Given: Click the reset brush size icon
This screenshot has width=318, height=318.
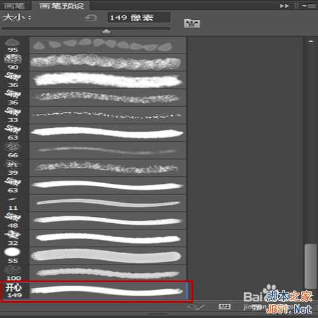Looking at the screenshot, I should click(x=91, y=18).
